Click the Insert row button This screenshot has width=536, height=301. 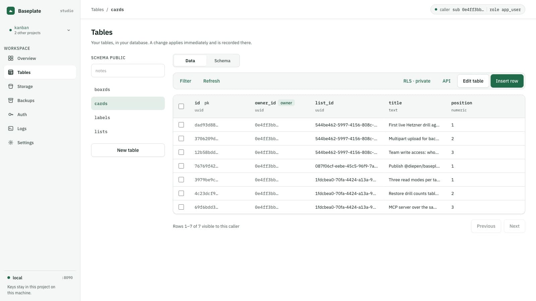[x=507, y=81]
